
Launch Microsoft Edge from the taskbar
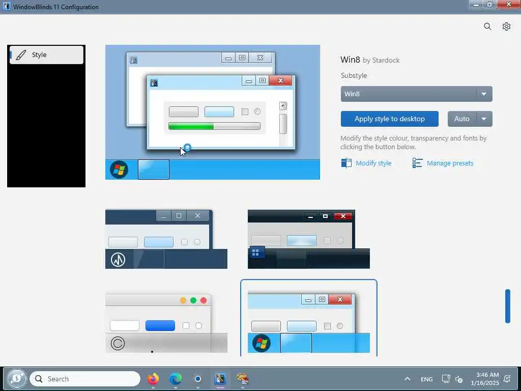176,379
